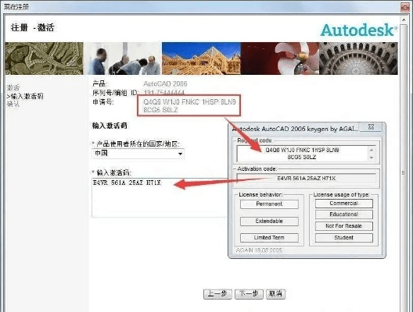The width and height of the screenshot is (413, 312).
Task: Select the 确认 step in the sidebar
Action: click(13, 104)
